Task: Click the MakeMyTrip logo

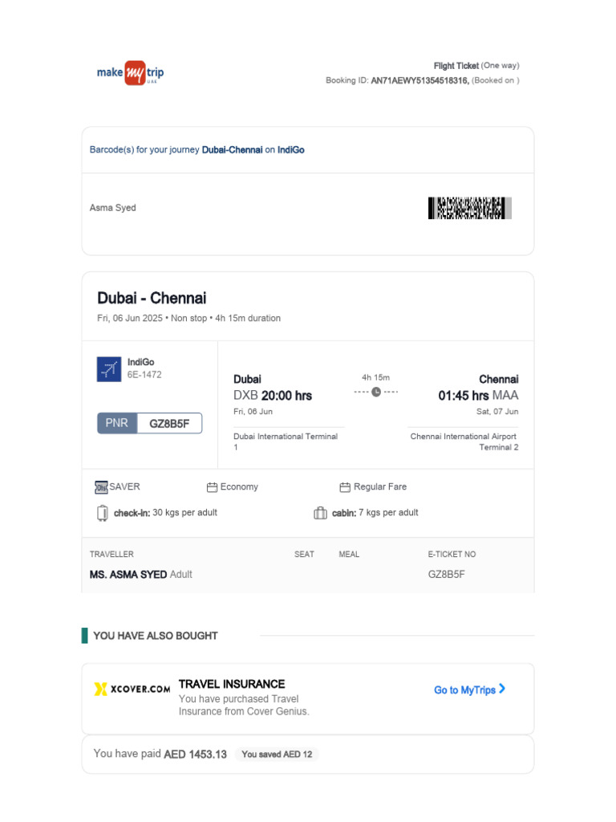Action: tap(130, 73)
